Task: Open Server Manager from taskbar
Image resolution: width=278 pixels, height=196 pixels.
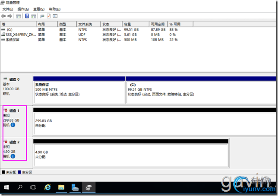Action: click(x=75, y=187)
